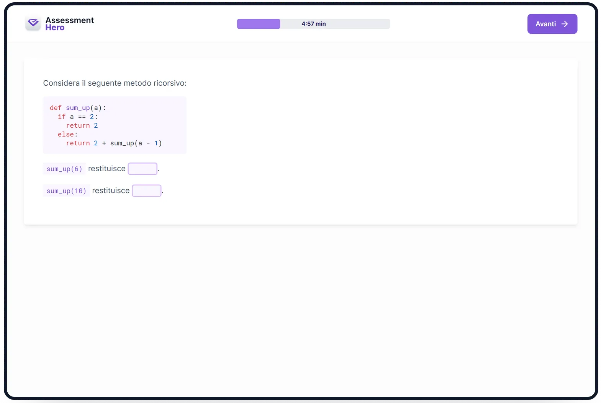The width and height of the screenshot is (601, 403).
Task: Click the Avanti button
Action: [x=552, y=24]
